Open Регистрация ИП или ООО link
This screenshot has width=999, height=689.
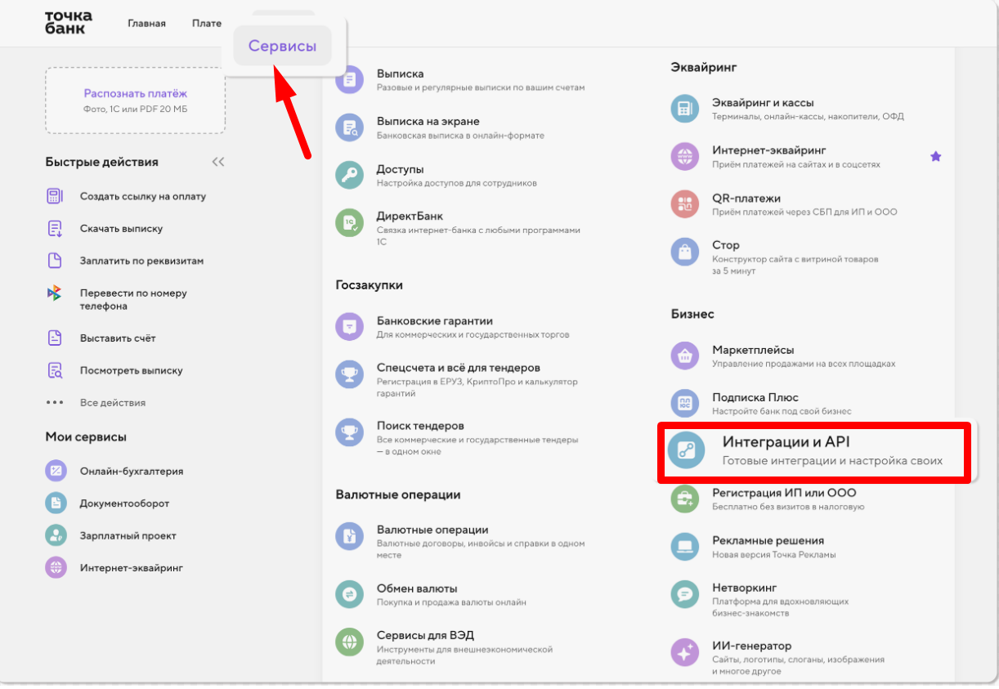tap(784, 493)
